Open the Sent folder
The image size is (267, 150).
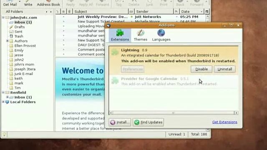click(x=18, y=32)
